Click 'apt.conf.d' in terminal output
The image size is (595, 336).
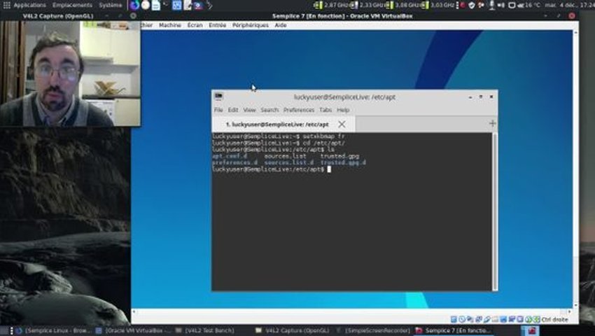pos(230,156)
